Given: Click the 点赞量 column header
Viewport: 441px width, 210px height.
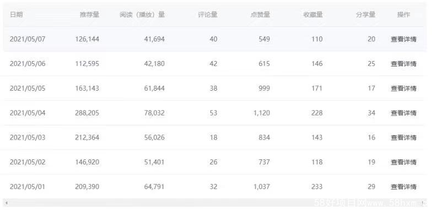Looking at the screenshot, I should point(260,15).
